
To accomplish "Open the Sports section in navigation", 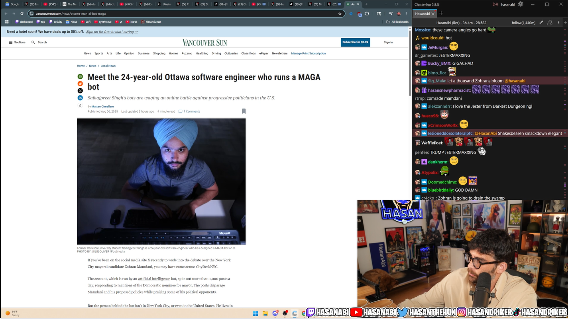I will (x=99, y=53).
